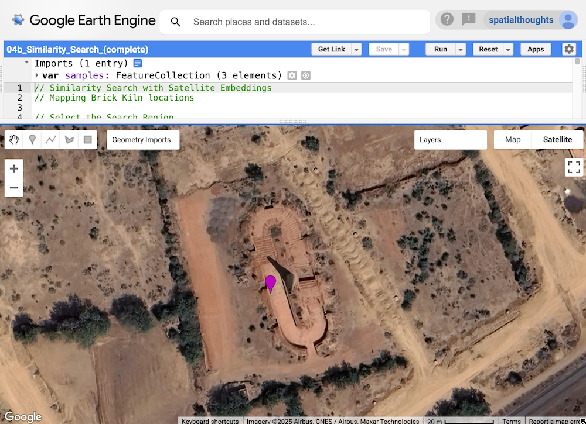Zoom out of the map
The width and height of the screenshot is (586, 424).
coord(14,188)
